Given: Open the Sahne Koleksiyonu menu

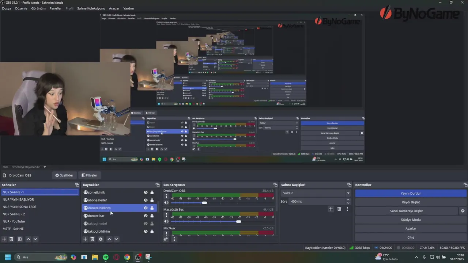Looking at the screenshot, I should (91, 8).
